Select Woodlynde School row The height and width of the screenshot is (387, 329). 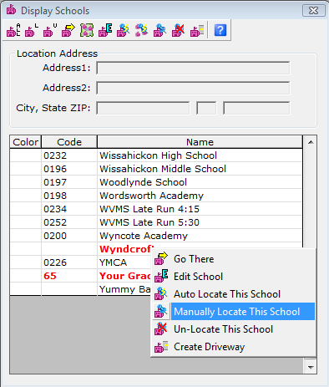point(156,182)
